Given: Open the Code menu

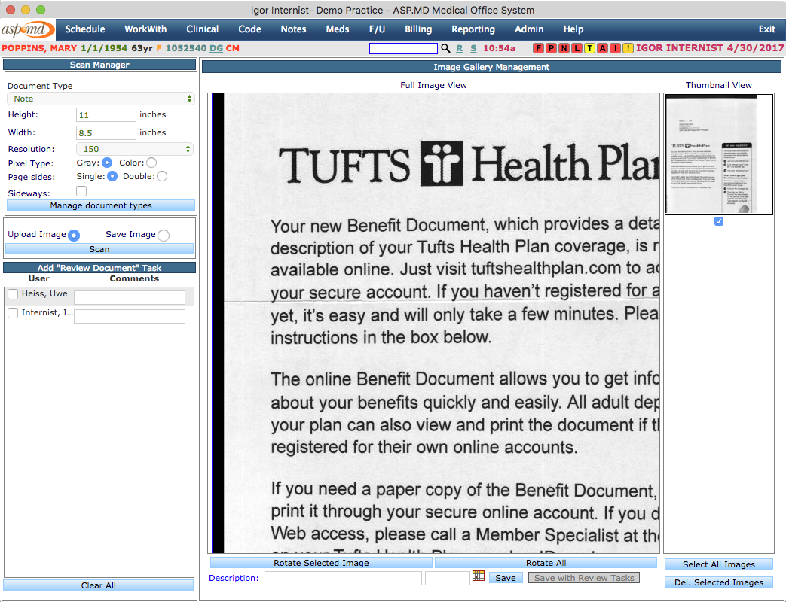Looking at the screenshot, I should click(249, 29).
